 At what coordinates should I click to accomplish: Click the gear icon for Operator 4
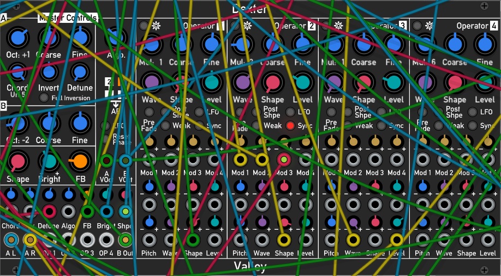(x=429, y=26)
